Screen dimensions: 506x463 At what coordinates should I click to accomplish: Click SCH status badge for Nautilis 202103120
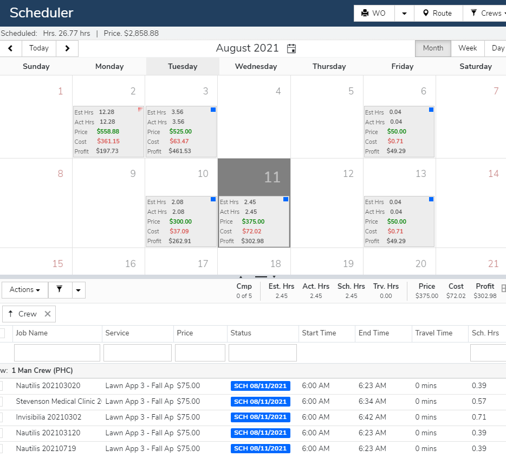(261, 433)
